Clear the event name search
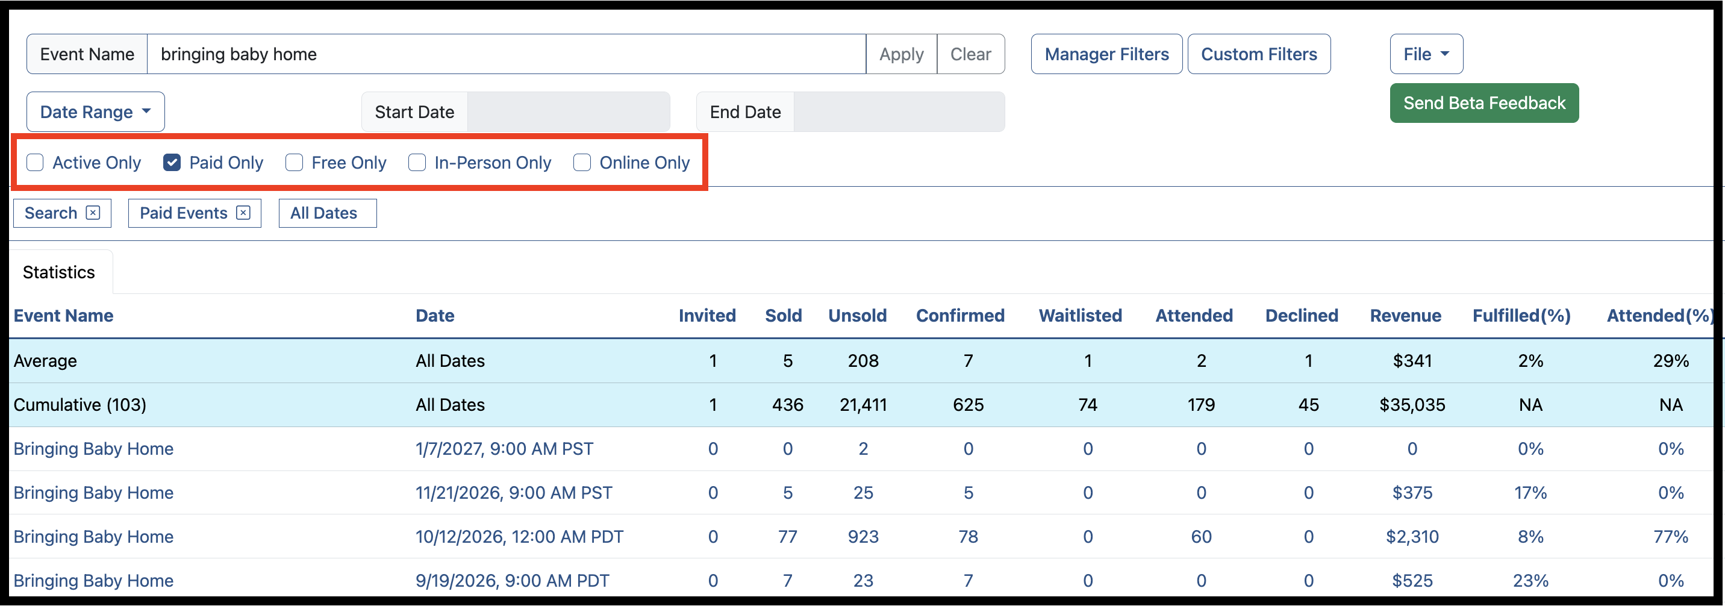Screen dimensions: 1725x606 970,54
